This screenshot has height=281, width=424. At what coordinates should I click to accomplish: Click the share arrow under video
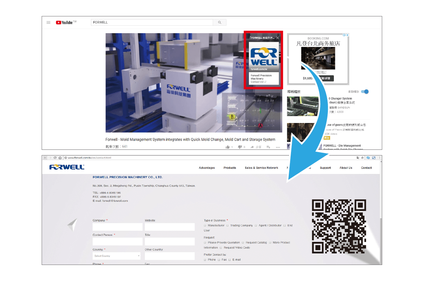[x=252, y=147]
